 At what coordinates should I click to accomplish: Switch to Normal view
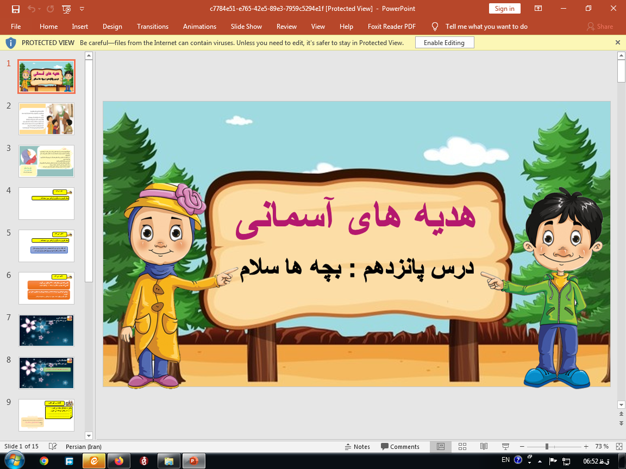(x=441, y=447)
